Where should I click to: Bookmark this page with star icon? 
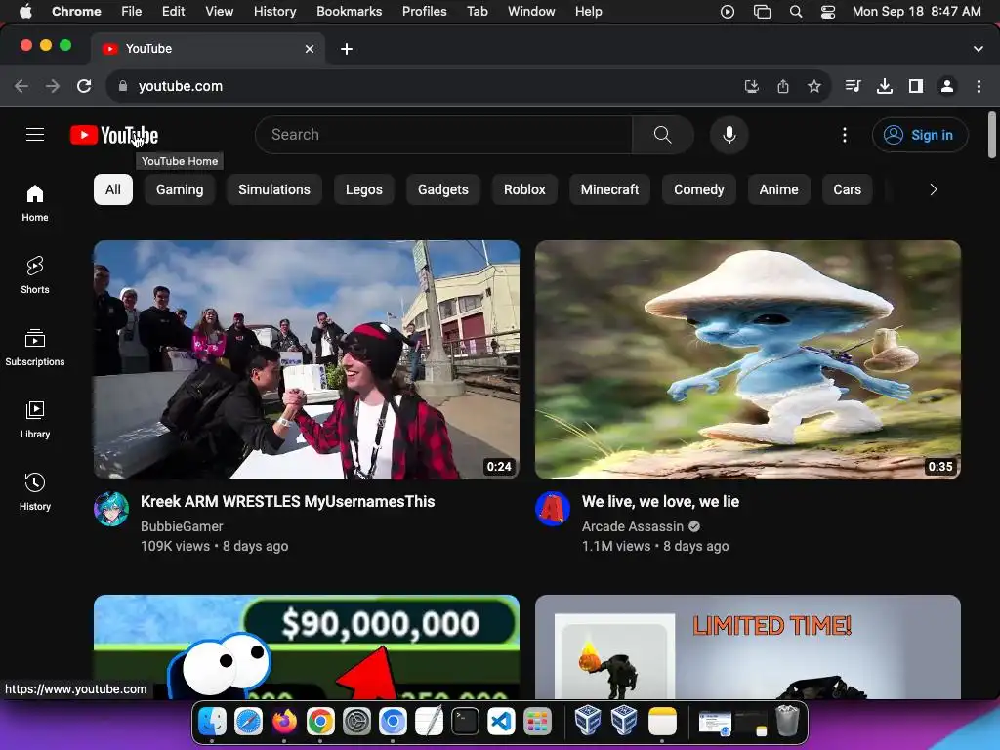pos(813,86)
